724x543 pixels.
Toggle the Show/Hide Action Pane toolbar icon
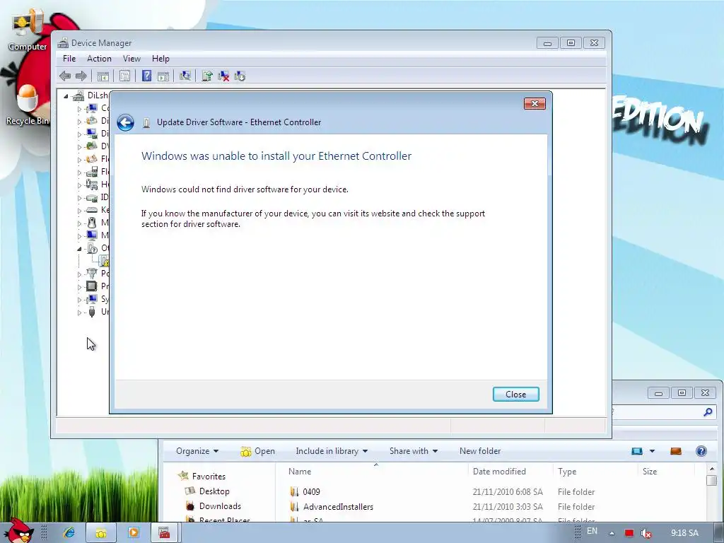tap(163, 76)
